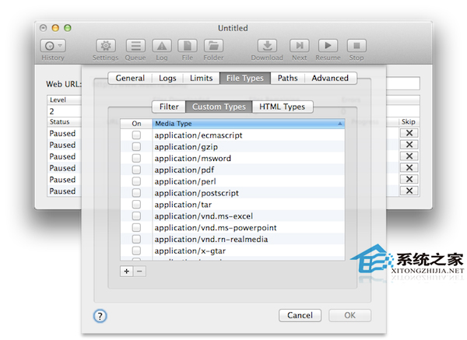Enable application/vnd.ms-powerpoint checkbox

click(x=136, y=228)
